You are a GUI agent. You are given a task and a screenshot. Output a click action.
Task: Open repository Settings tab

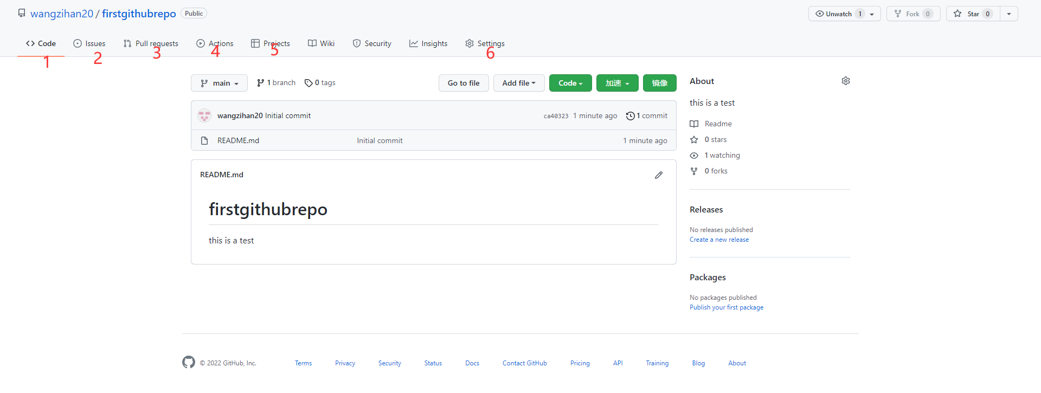click(x=485, y=43)
